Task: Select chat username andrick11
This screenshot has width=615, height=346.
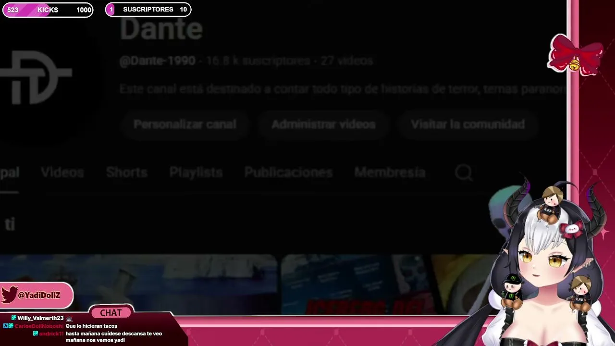Action: (x=51, y=334)
